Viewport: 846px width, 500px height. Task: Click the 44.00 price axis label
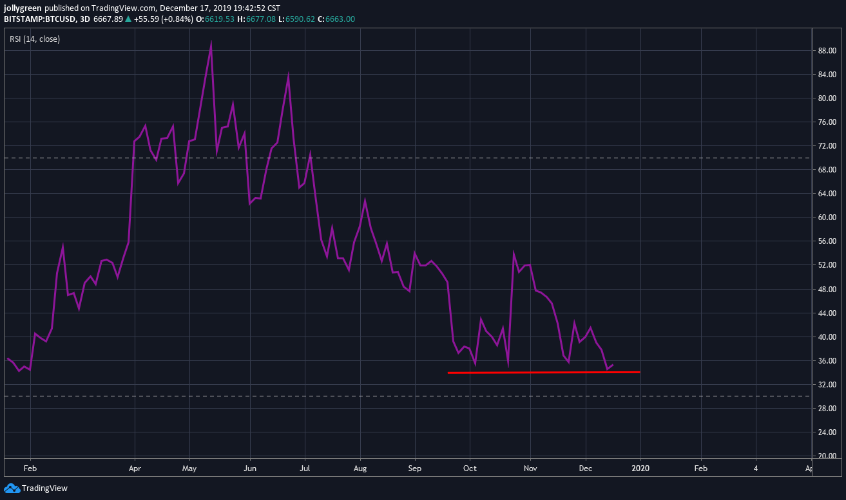[x=829, y=313]
